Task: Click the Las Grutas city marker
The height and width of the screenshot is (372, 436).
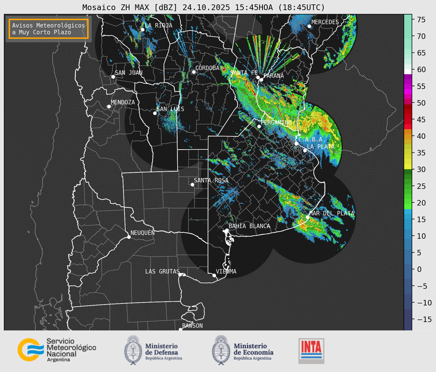Action: pyautogui.click(x=180, y=274)
